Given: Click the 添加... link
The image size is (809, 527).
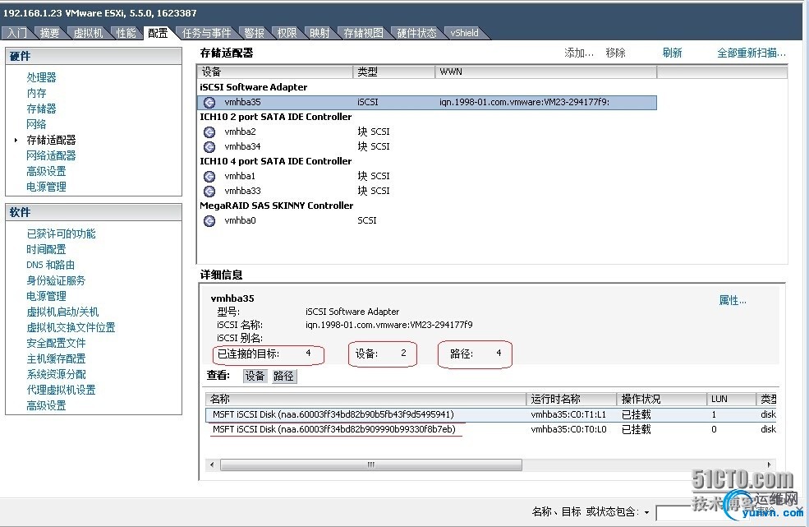Looking at the screenshot, I should click(x=579, y=53).
